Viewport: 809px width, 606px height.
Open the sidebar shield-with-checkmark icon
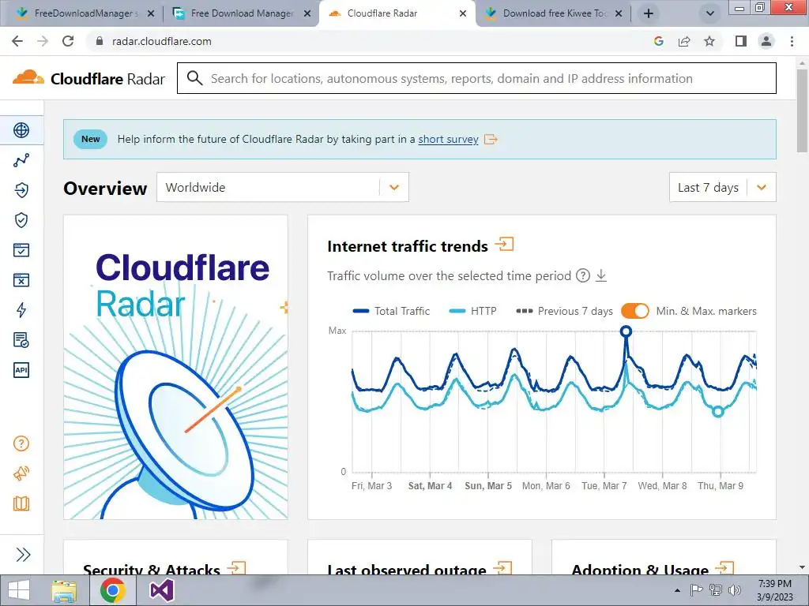(21, 220)
